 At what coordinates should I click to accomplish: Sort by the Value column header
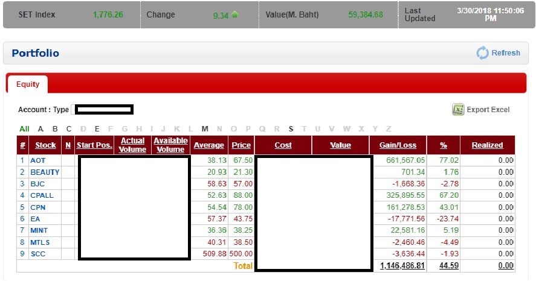click(x=340, y=145)
